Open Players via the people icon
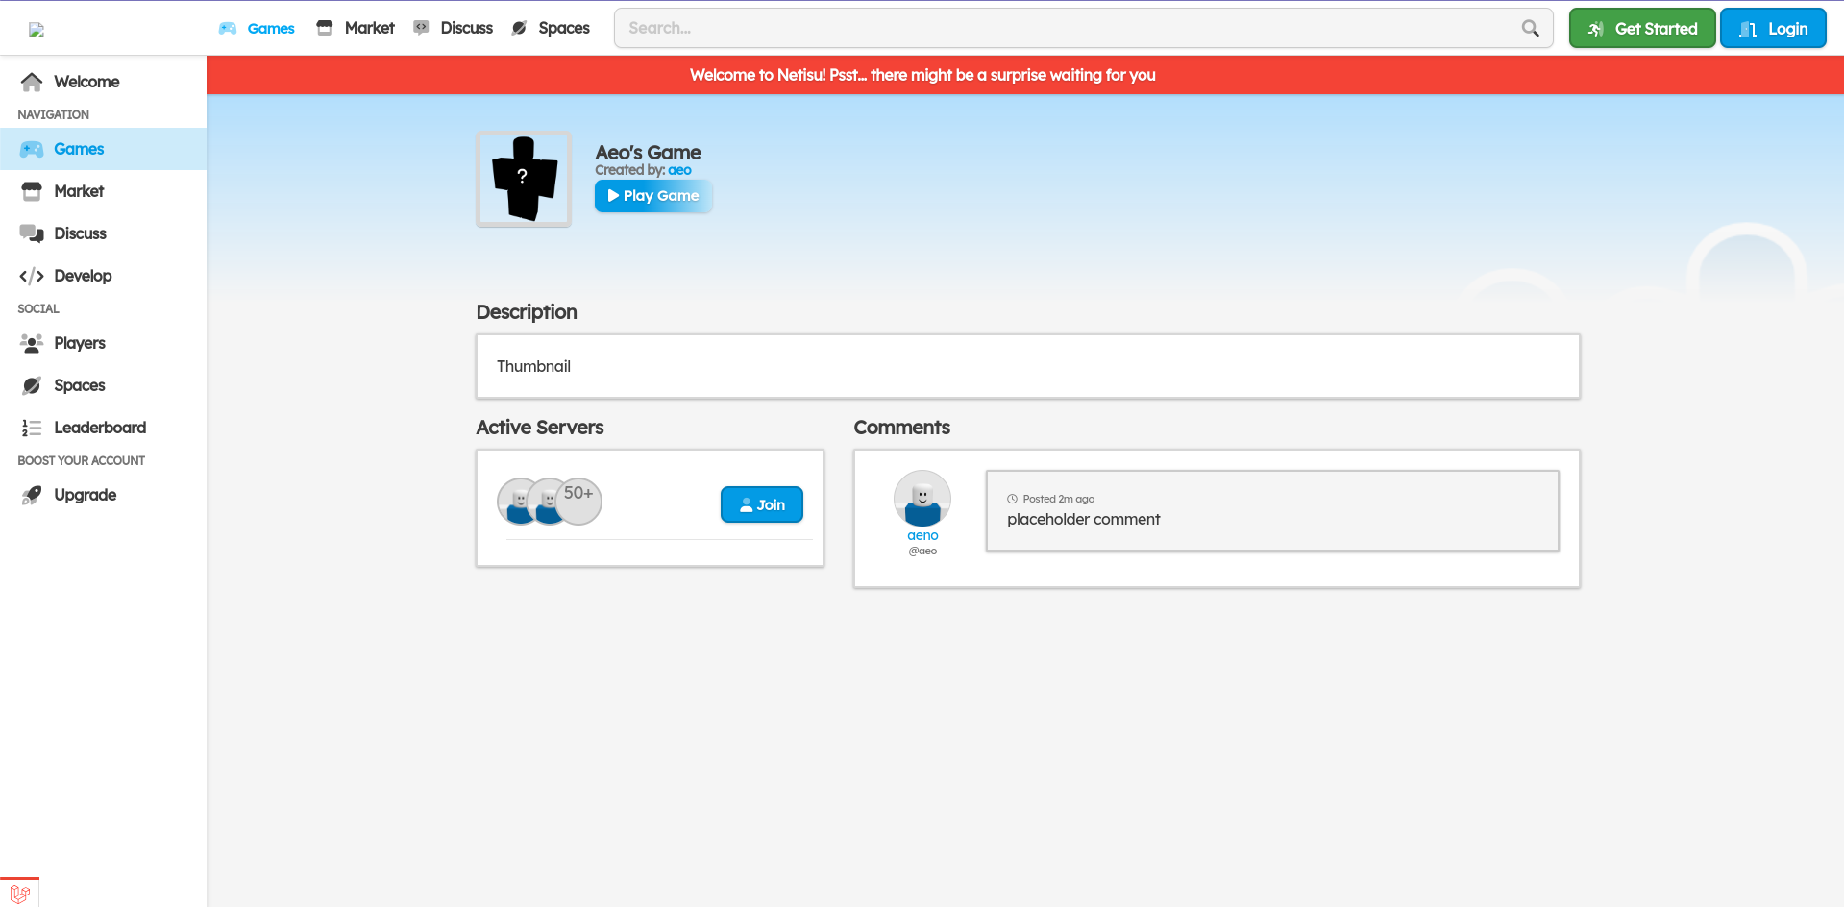The width and height of the screenshot is (1844, 907). click(x=32, y=344)
